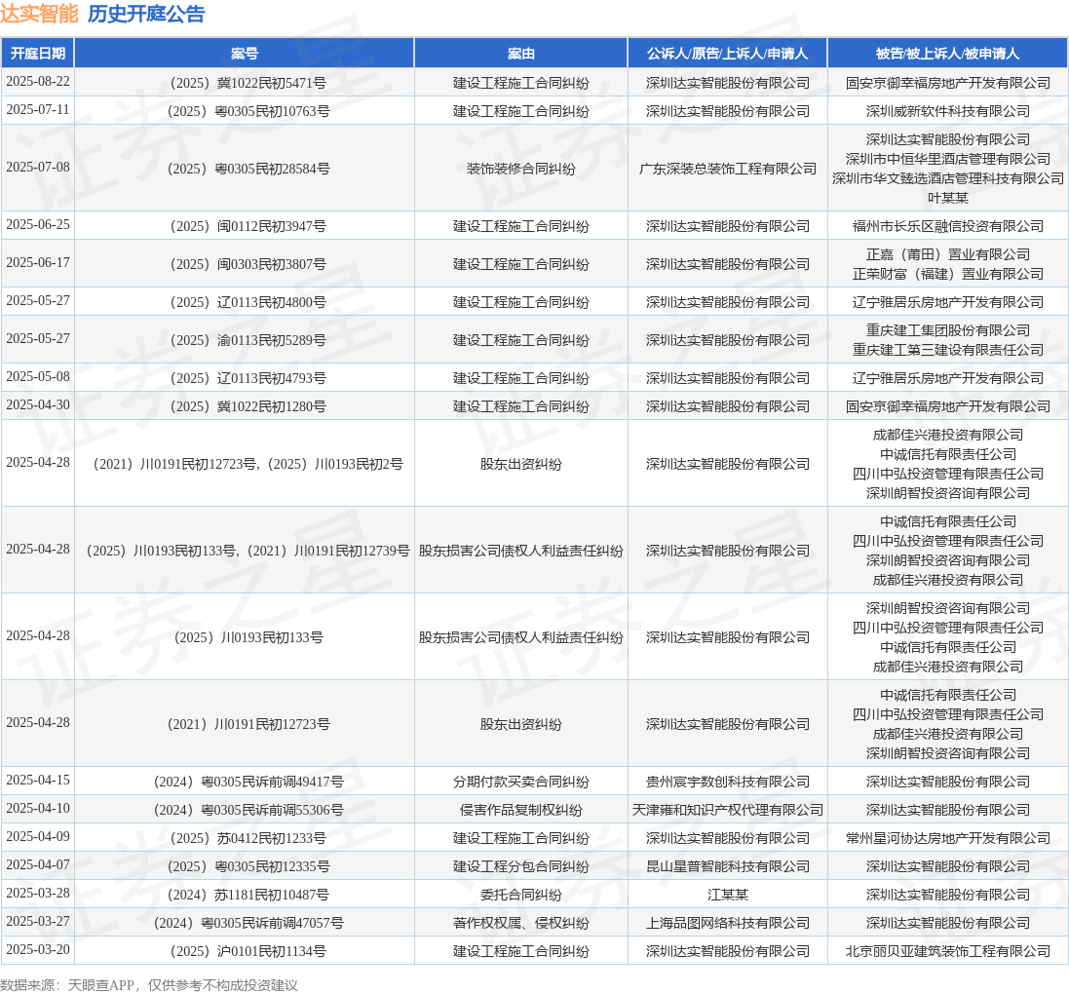Click defendant 正嘉（莆田）置业有限公司
The width and height of the screenshot is (1069, 994).
[x=947, y=254]
